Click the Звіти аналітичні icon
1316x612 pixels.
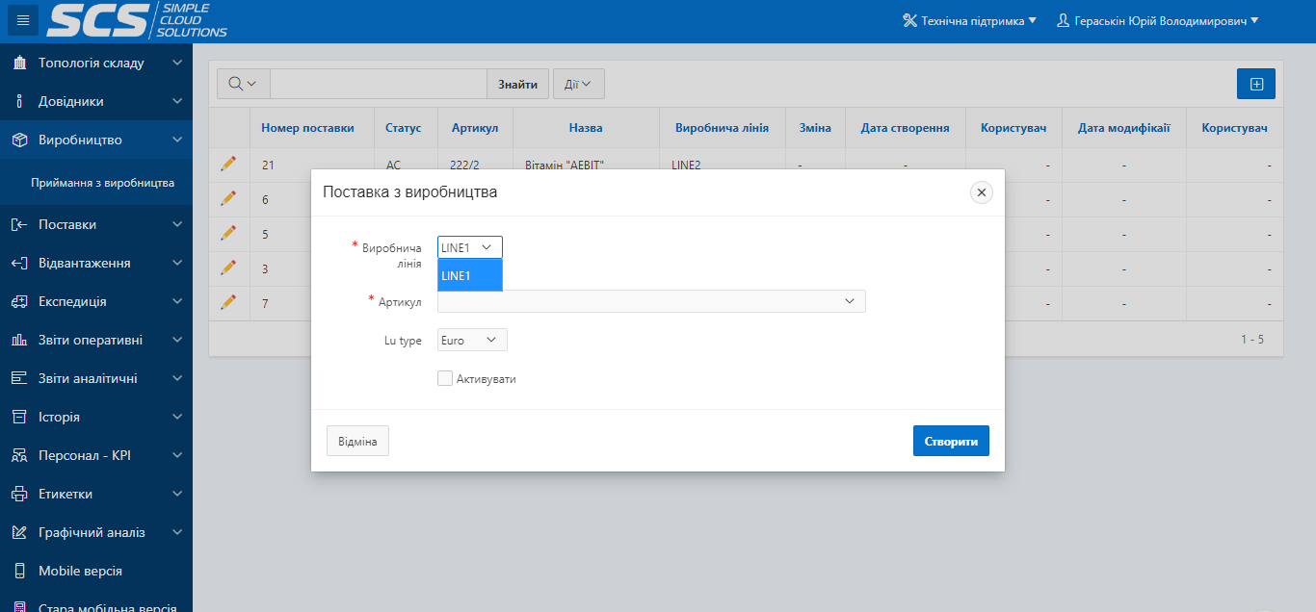(19, 378)
